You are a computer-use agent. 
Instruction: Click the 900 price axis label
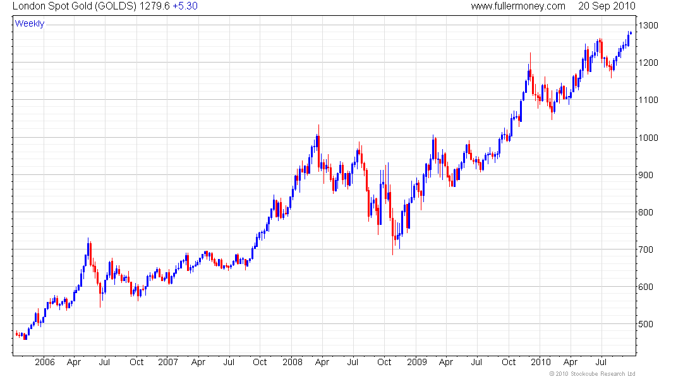646,174
